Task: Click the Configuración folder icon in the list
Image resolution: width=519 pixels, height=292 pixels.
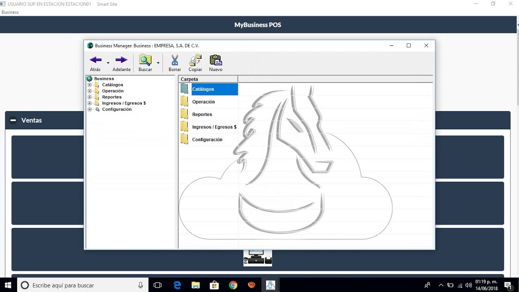Action: pos(184,139)
